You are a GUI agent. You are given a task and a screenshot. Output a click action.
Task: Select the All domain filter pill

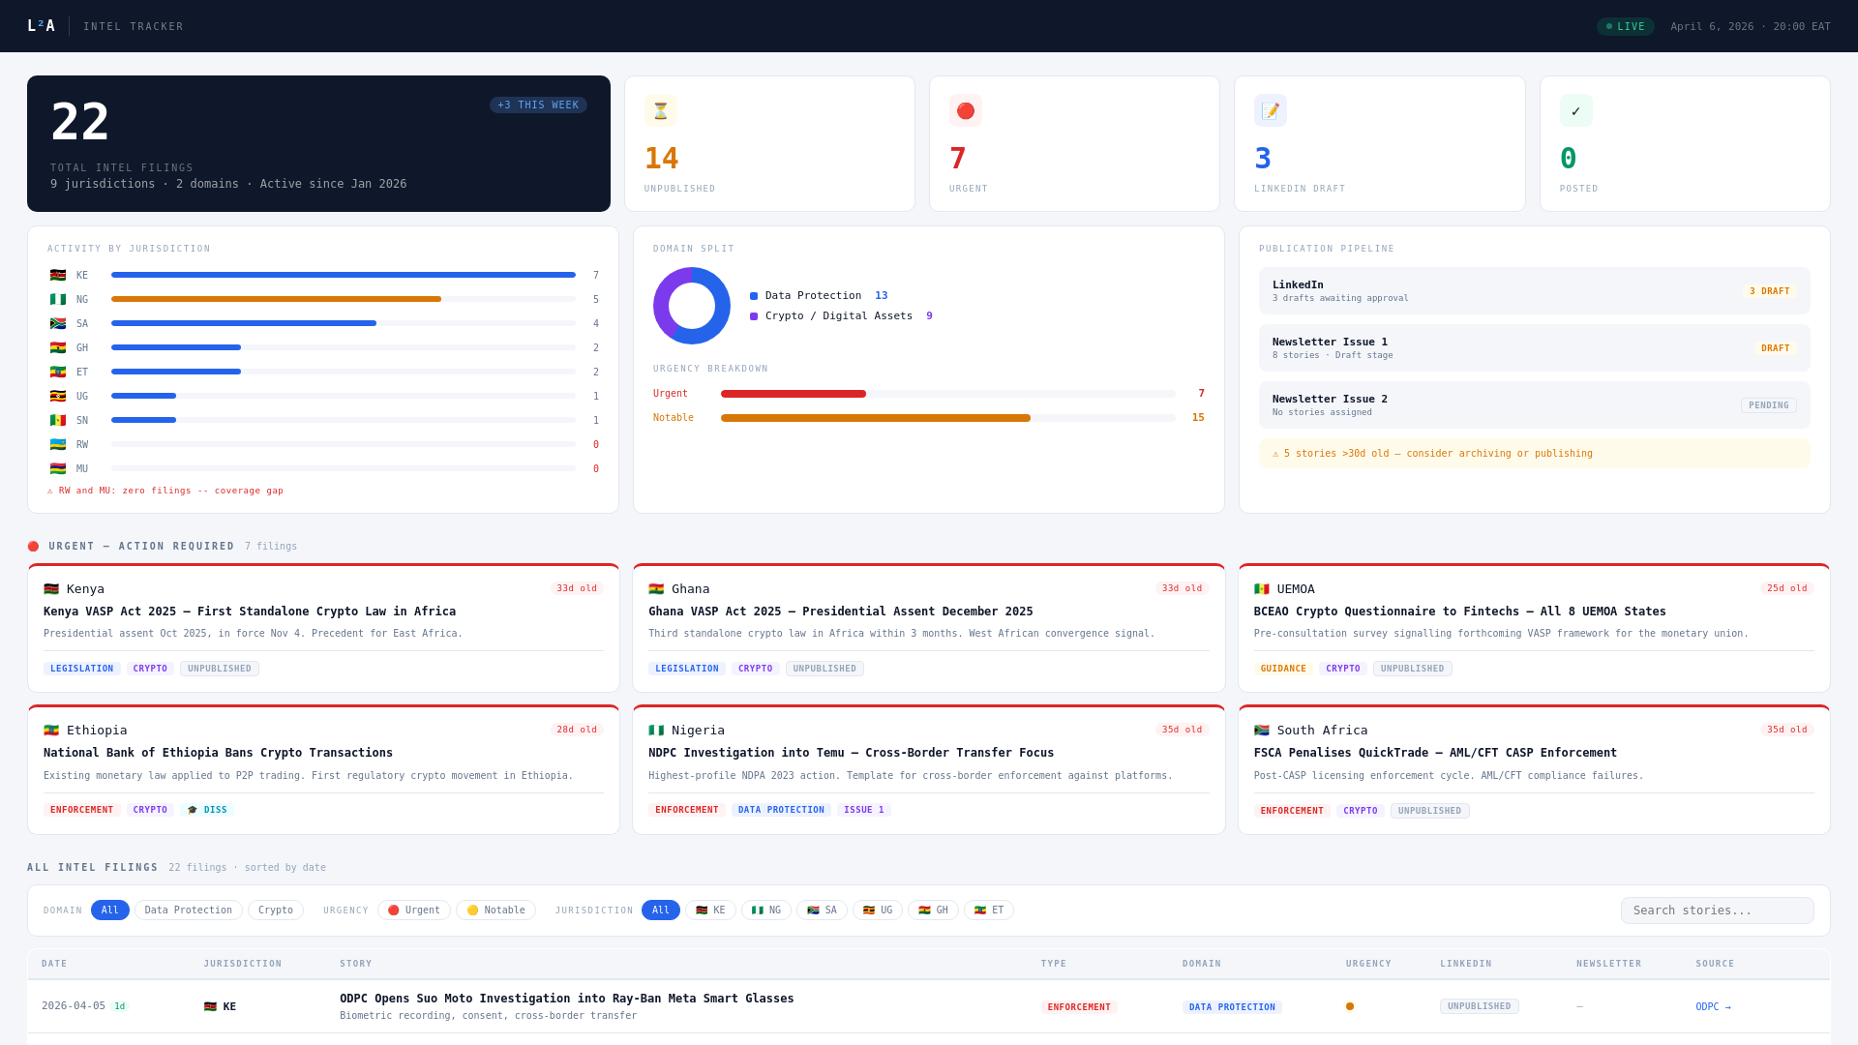pyautogui.click(x=110, y=910)
